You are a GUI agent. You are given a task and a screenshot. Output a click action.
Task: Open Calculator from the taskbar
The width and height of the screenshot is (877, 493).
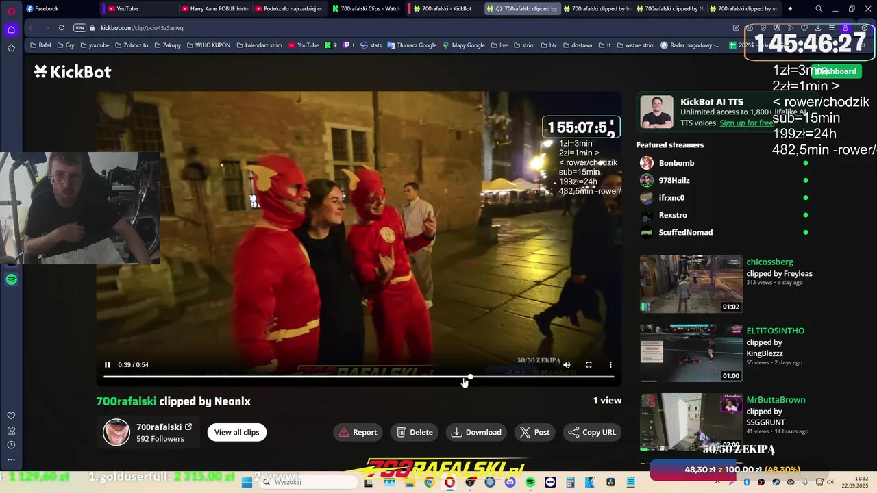pyautogui.click(x=570, y=482)
